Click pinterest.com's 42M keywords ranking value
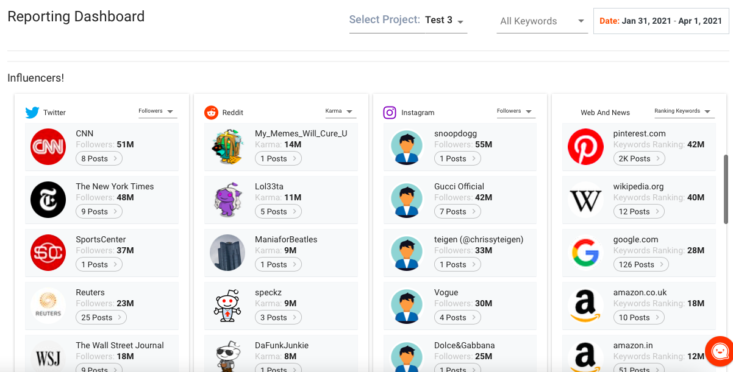The width and height of the screenshot is (733, 372). 696,145
